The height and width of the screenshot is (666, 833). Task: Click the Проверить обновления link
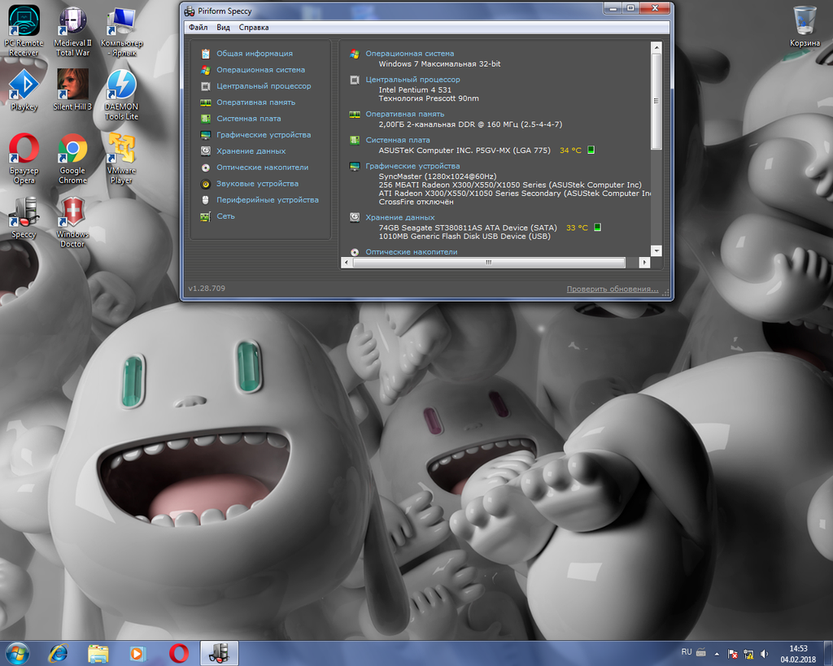click(612, 289)
